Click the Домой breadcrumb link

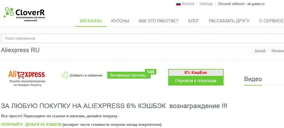point(260,51)
